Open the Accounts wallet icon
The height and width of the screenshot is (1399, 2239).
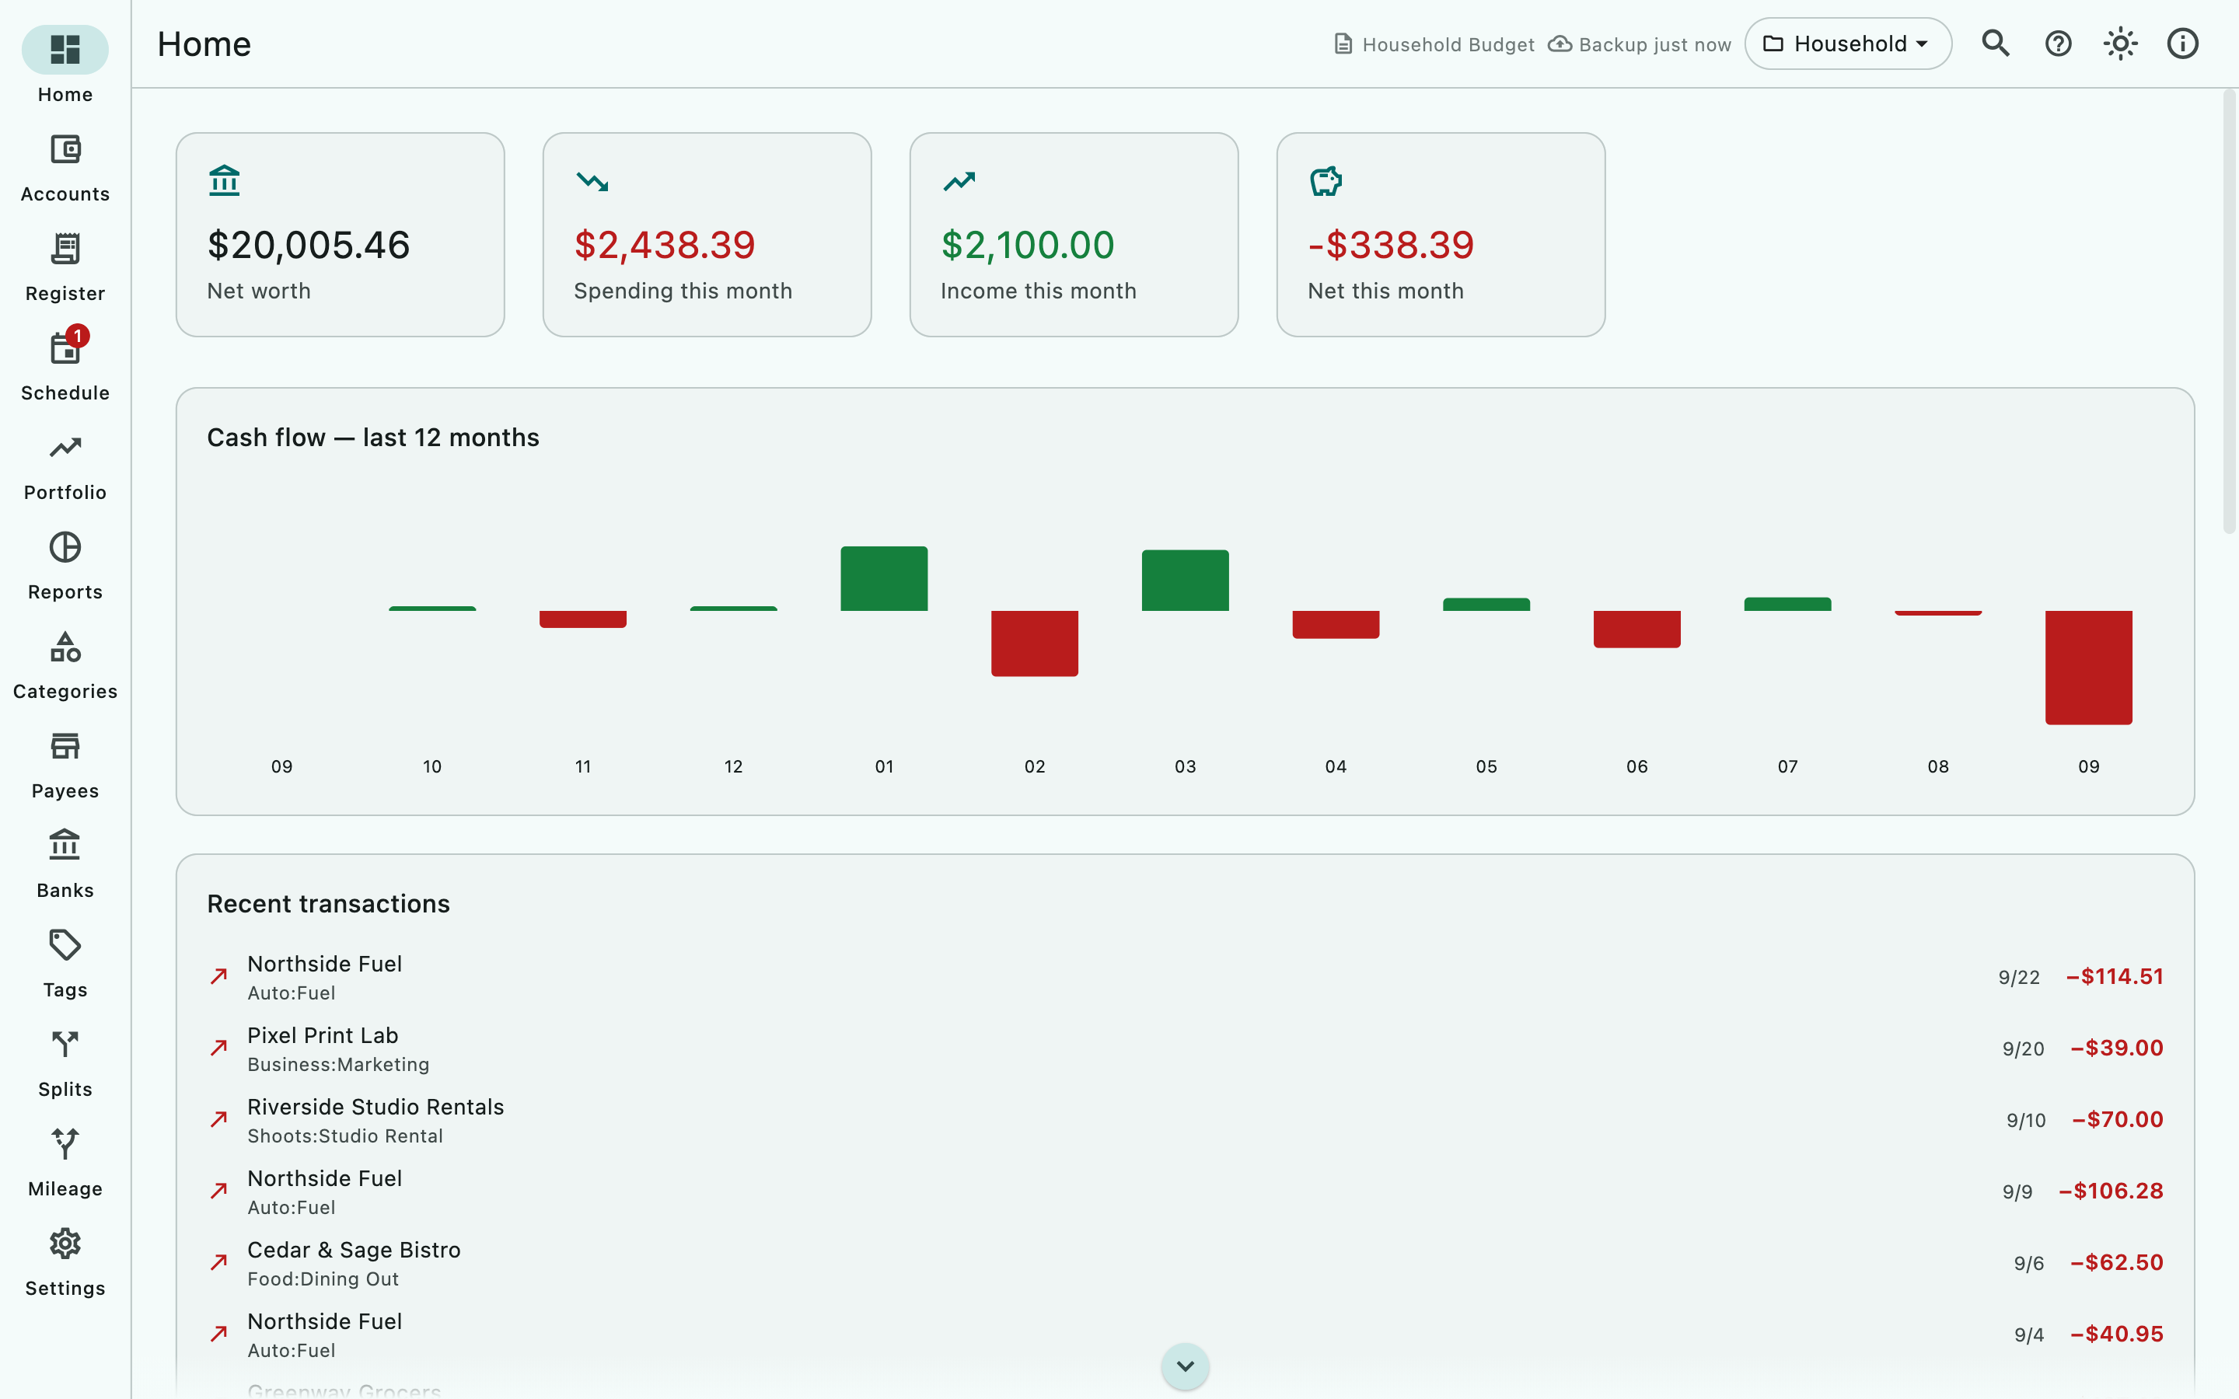click(65, 149)
